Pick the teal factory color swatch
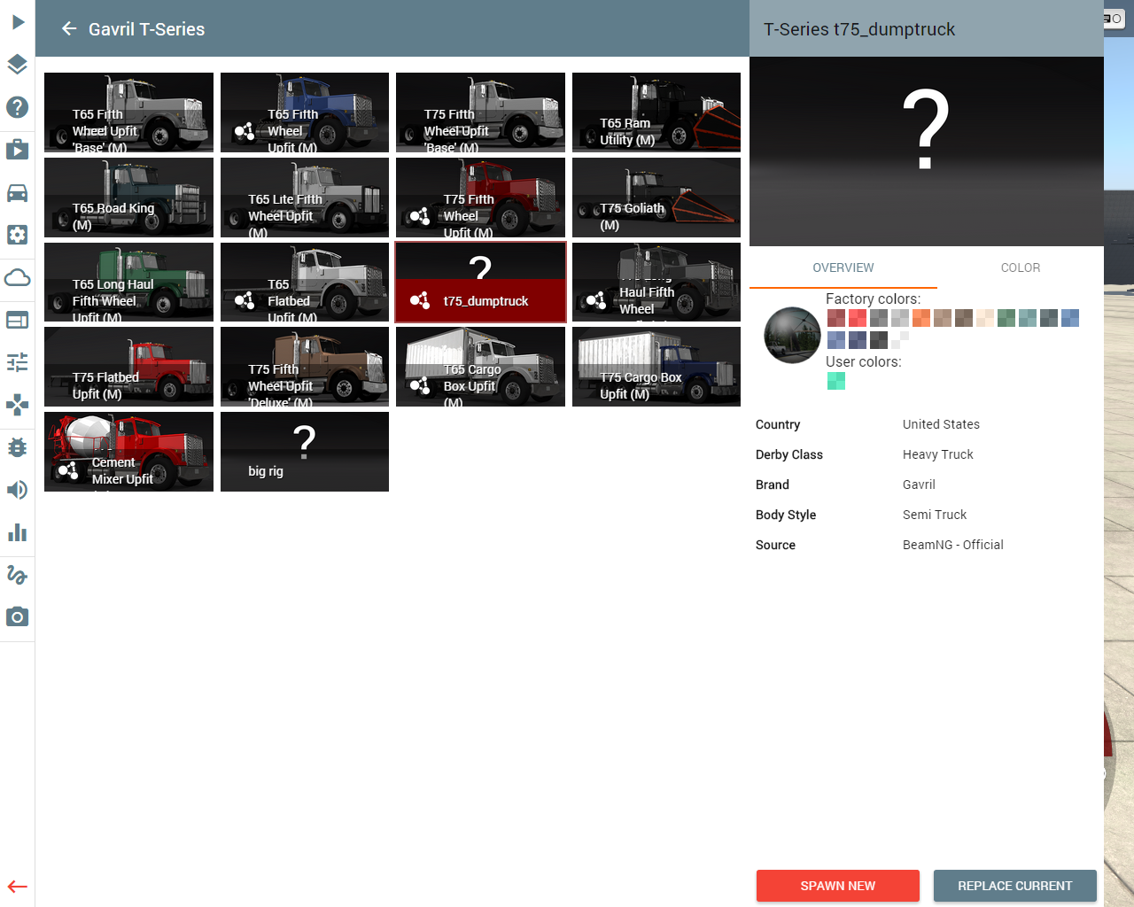Image resolution: width=1134 pixels, height=907 pixels. [1028, 318]
